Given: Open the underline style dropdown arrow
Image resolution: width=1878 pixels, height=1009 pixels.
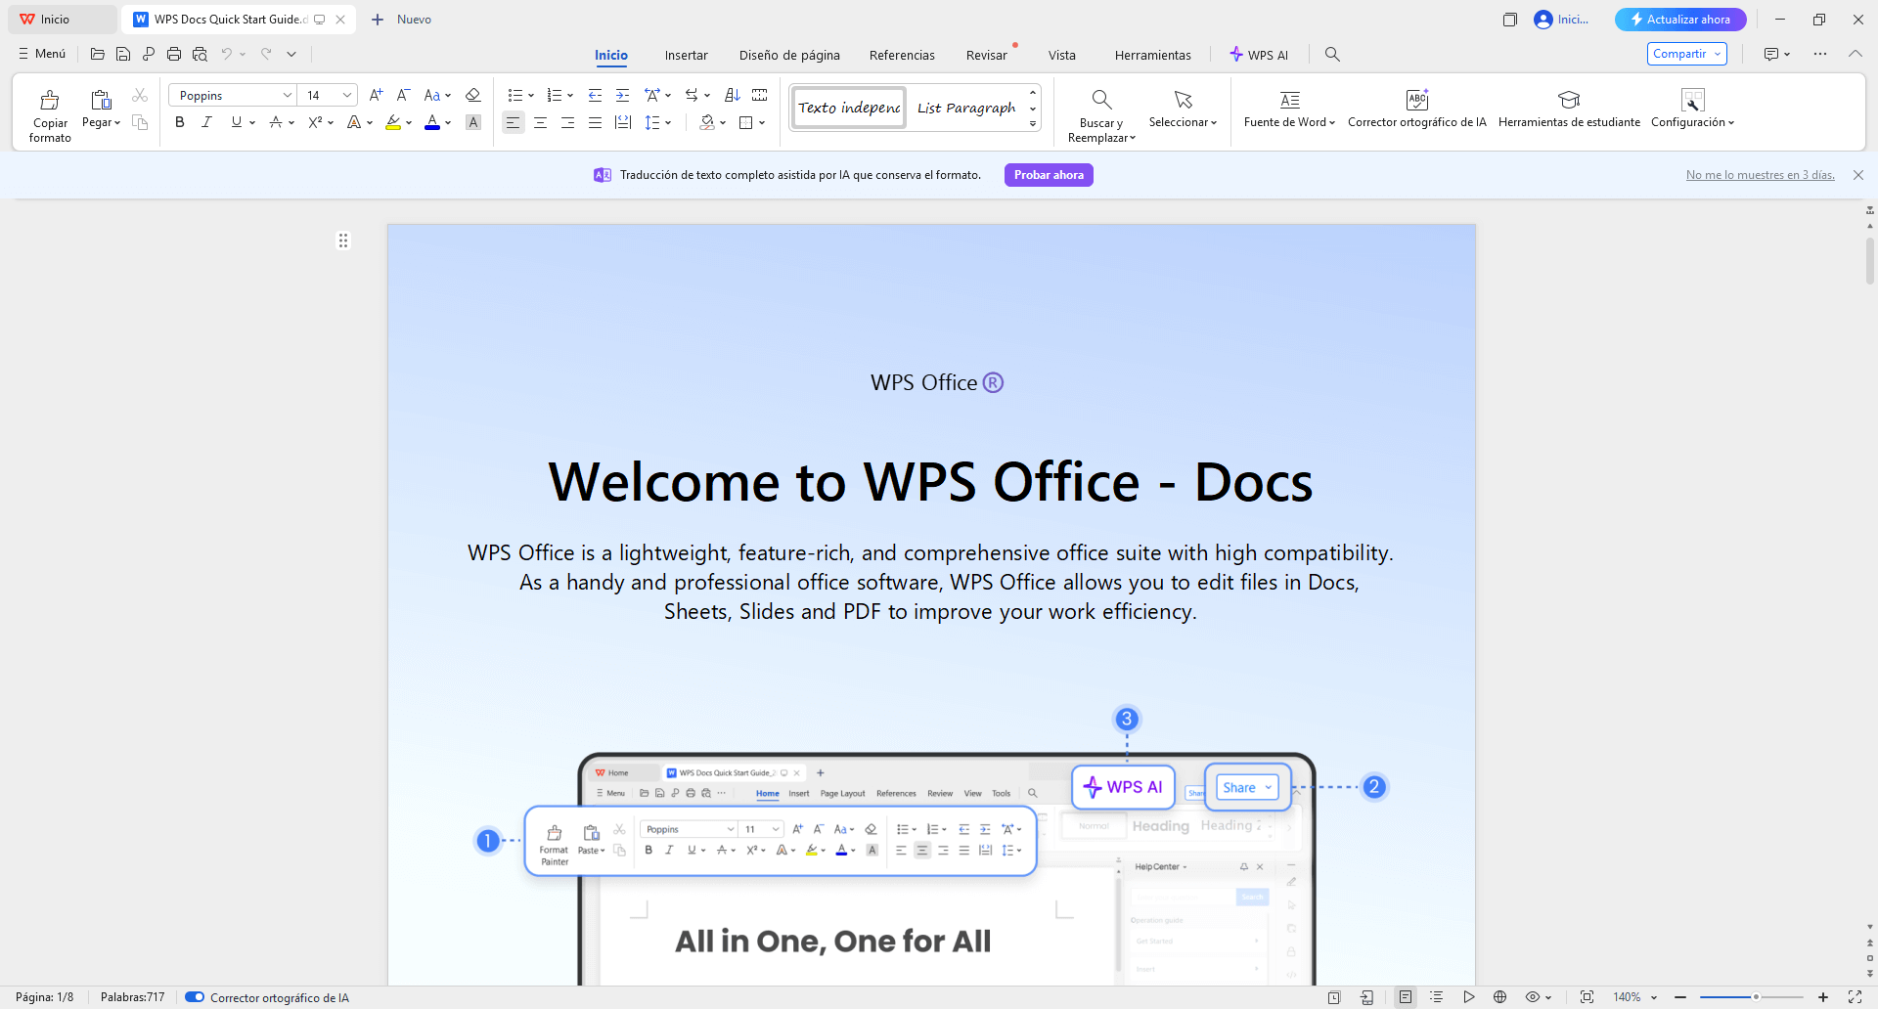Looking at the screenshot, I should point(252,123).
